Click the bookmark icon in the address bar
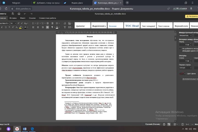 191,9
